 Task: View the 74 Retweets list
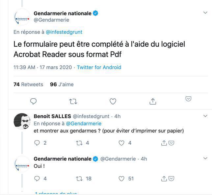pos(28,85)
